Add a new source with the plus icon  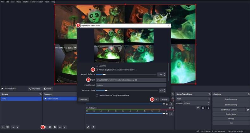pos(46,127)
